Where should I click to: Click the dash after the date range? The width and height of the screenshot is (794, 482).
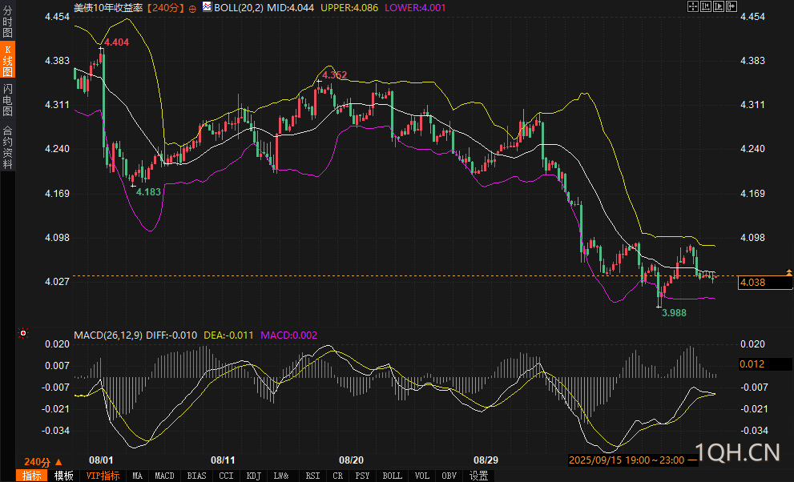click(693, 460)
